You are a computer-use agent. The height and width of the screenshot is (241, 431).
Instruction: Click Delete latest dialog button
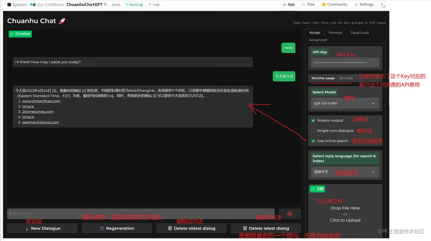[x=266, y=228]
